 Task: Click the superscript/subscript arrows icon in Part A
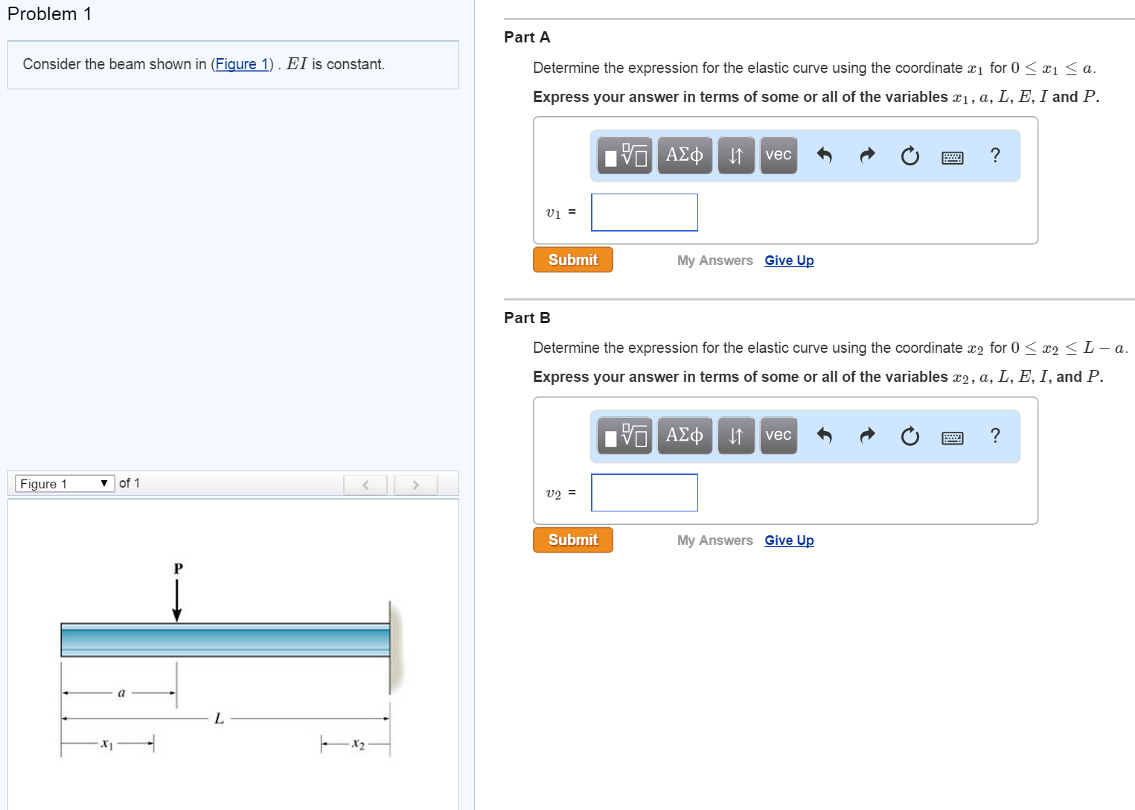(x=735, y=155)
